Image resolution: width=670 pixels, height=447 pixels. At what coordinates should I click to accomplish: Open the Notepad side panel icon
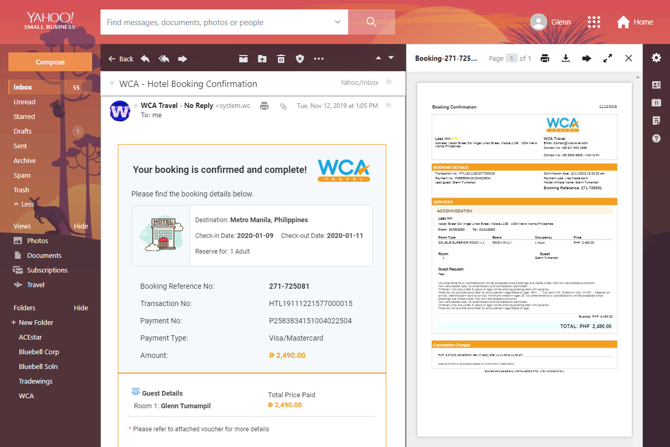tap(656, 121)
